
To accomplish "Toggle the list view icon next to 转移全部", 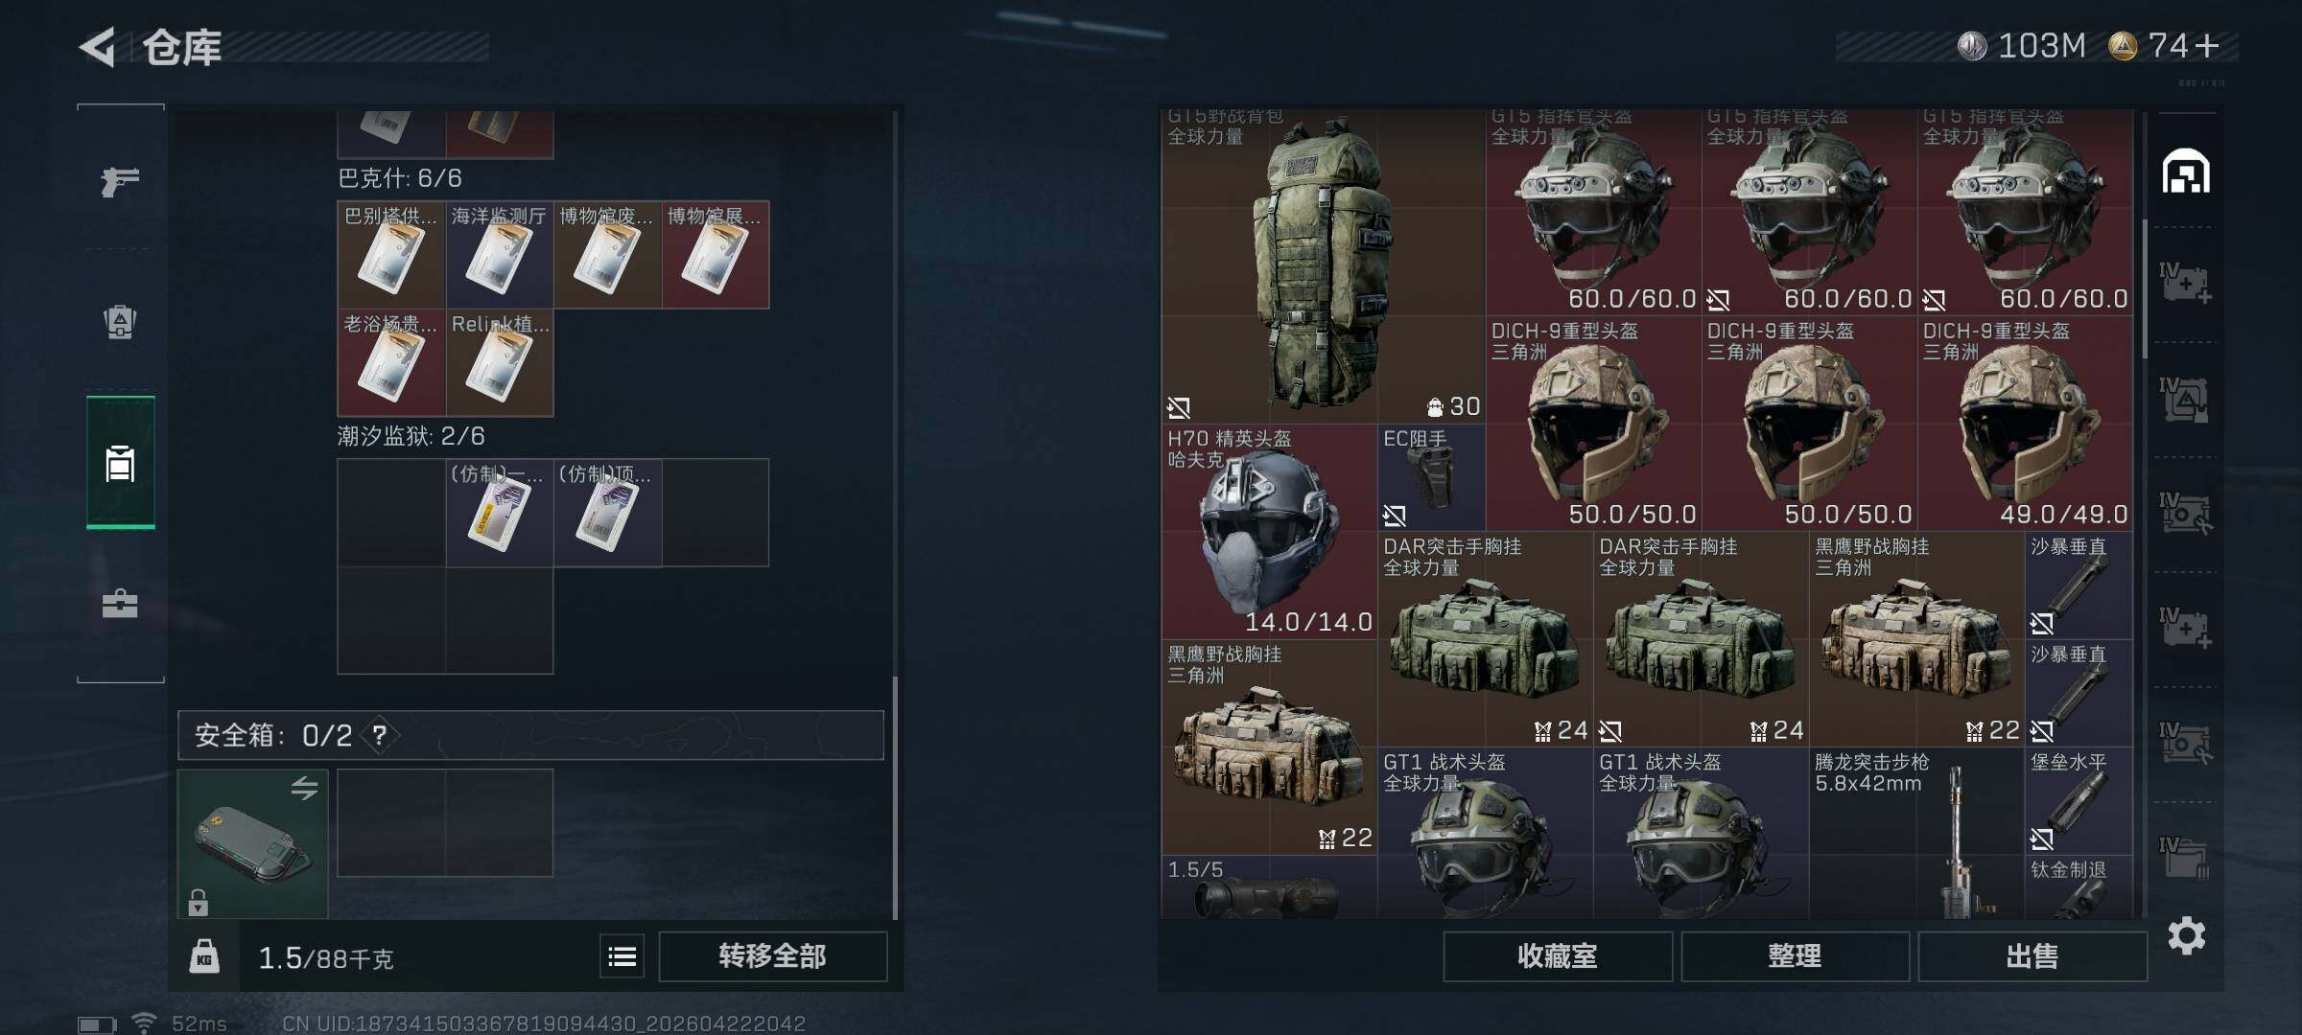I will tap(622, 956).
